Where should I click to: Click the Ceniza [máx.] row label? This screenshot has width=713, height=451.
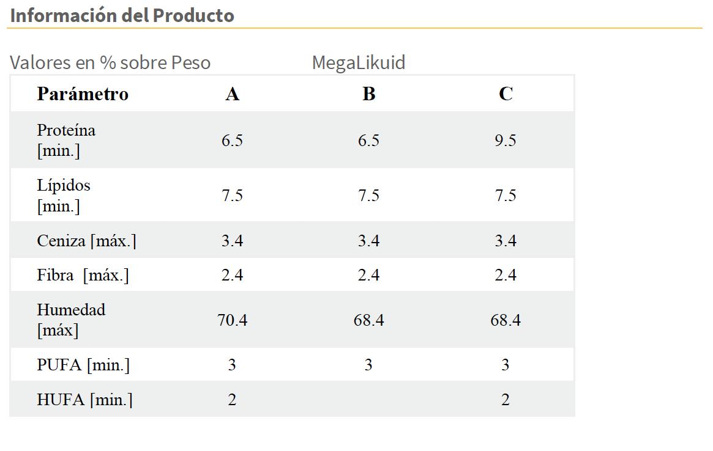point(86,241)
